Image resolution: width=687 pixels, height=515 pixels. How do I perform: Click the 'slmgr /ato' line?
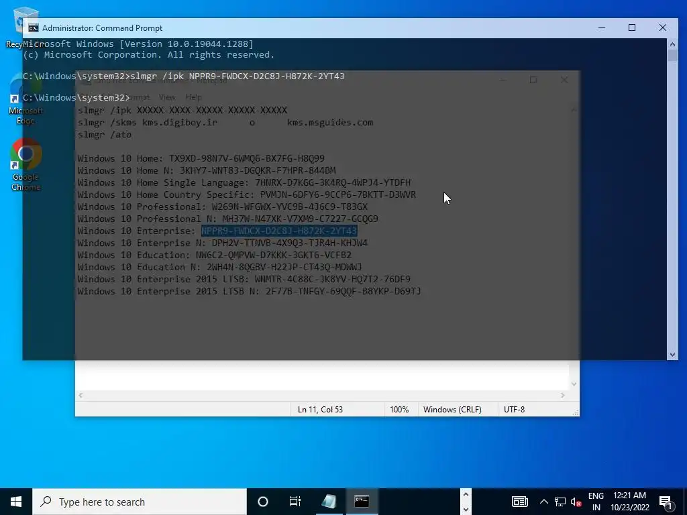coord(105,134)
